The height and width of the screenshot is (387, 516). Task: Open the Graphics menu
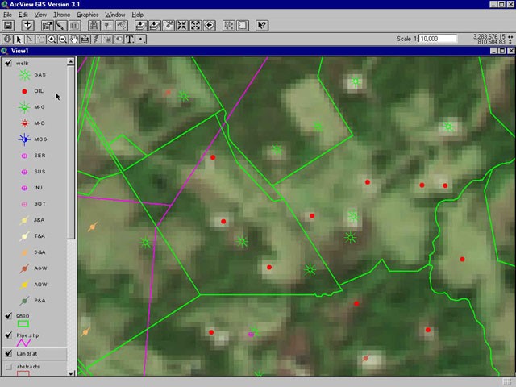[87, 15]
